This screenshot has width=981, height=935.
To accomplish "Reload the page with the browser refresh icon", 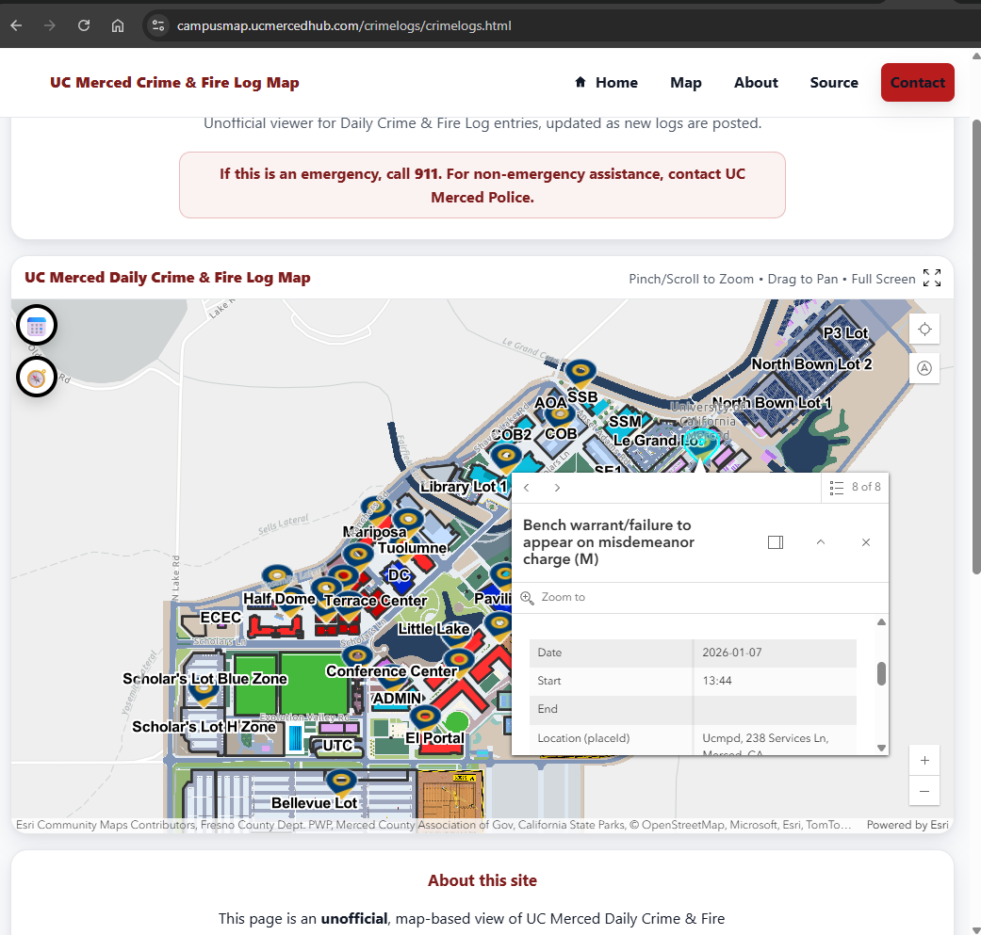I will click(83, 25).
